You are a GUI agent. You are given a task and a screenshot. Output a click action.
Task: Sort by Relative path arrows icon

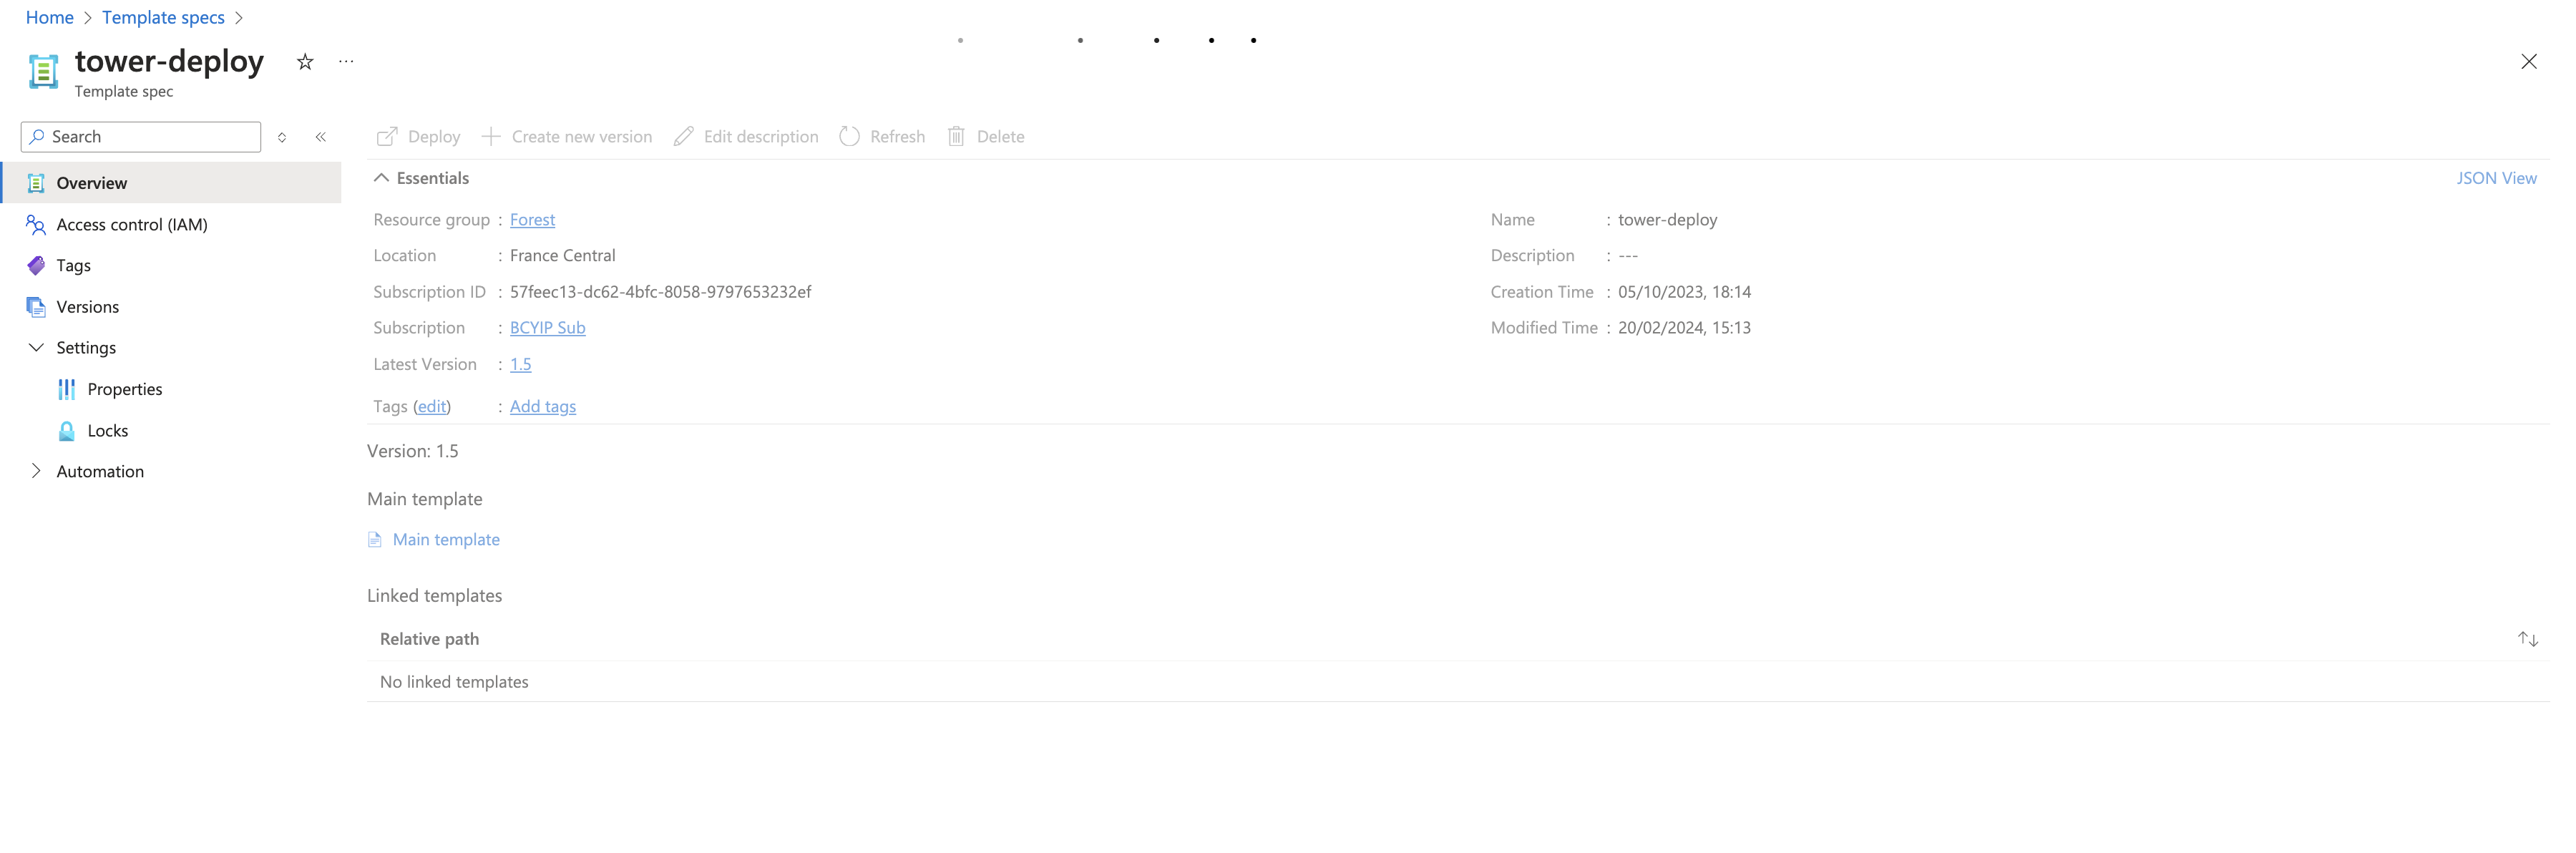2527,639
